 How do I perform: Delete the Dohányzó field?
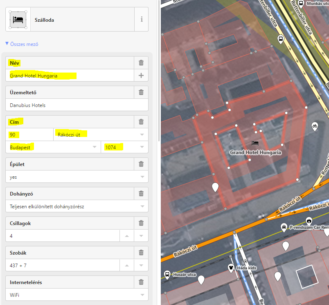click(141, 193)
